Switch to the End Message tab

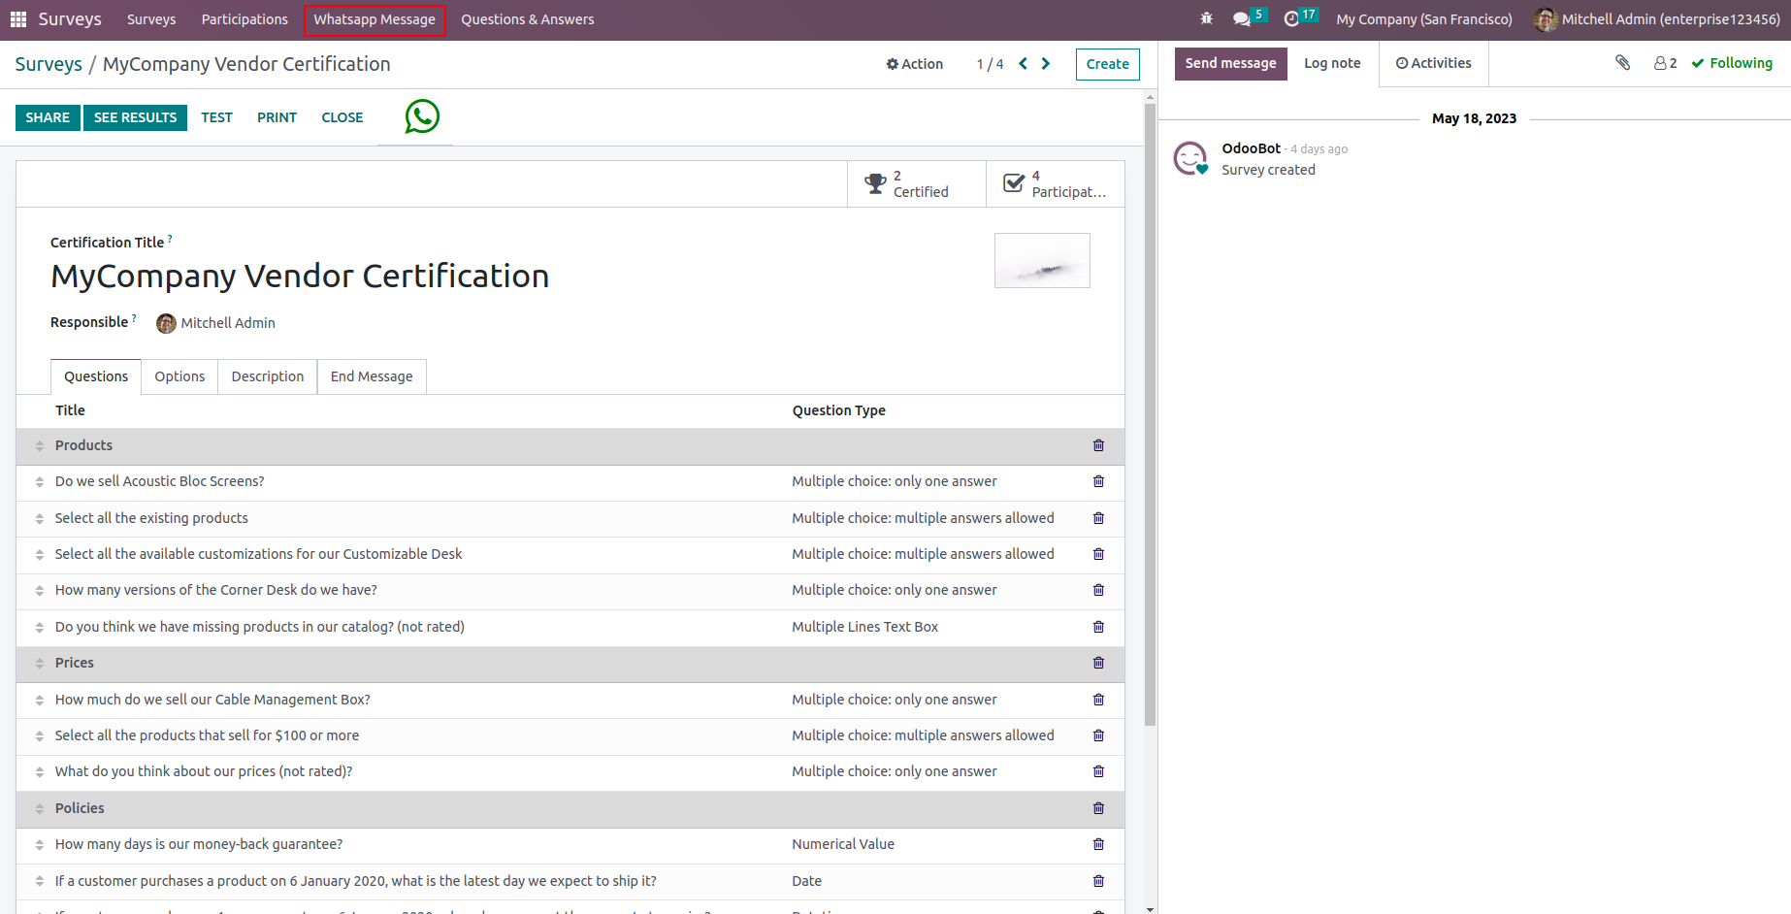pyautogui.click(x=372, y=376)
